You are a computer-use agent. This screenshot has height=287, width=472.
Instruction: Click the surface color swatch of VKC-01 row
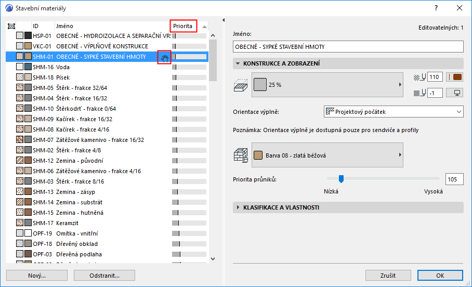coord(28,46)
